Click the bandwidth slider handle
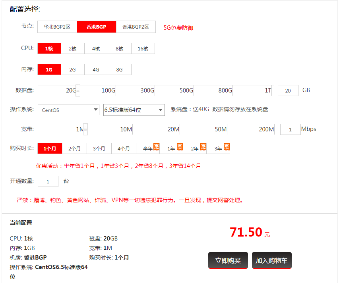Screen dimensions: 339x283 85,129
